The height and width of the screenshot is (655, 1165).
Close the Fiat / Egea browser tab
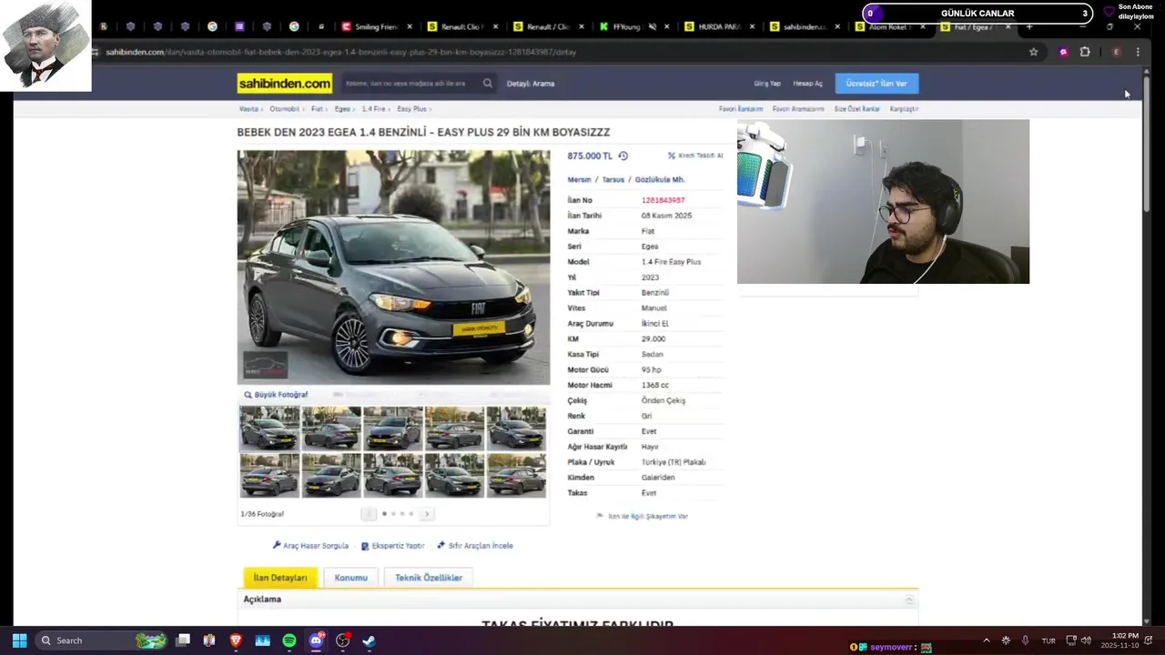[x=1008, y=27]
